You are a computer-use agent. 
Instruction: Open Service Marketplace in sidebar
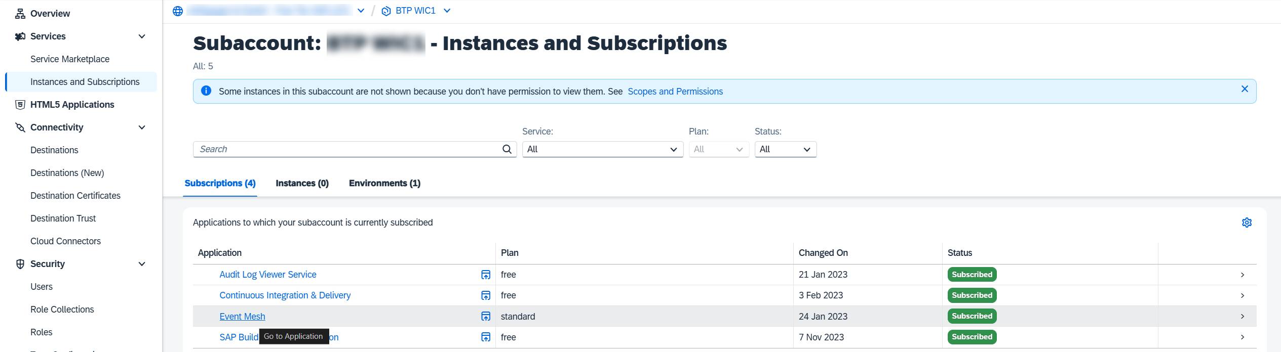point(70,59)
